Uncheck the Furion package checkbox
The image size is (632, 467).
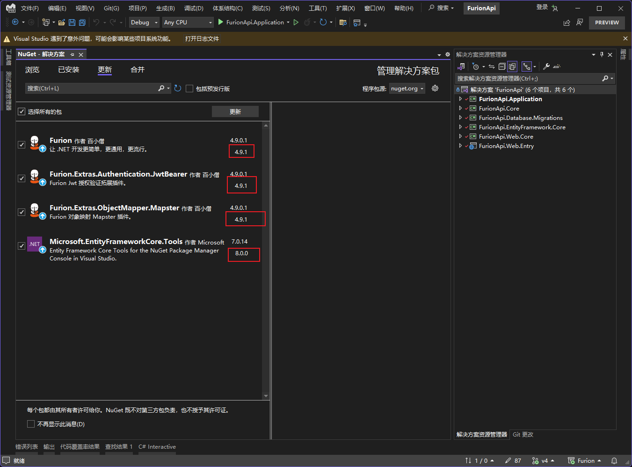click(x=22, y=145)
